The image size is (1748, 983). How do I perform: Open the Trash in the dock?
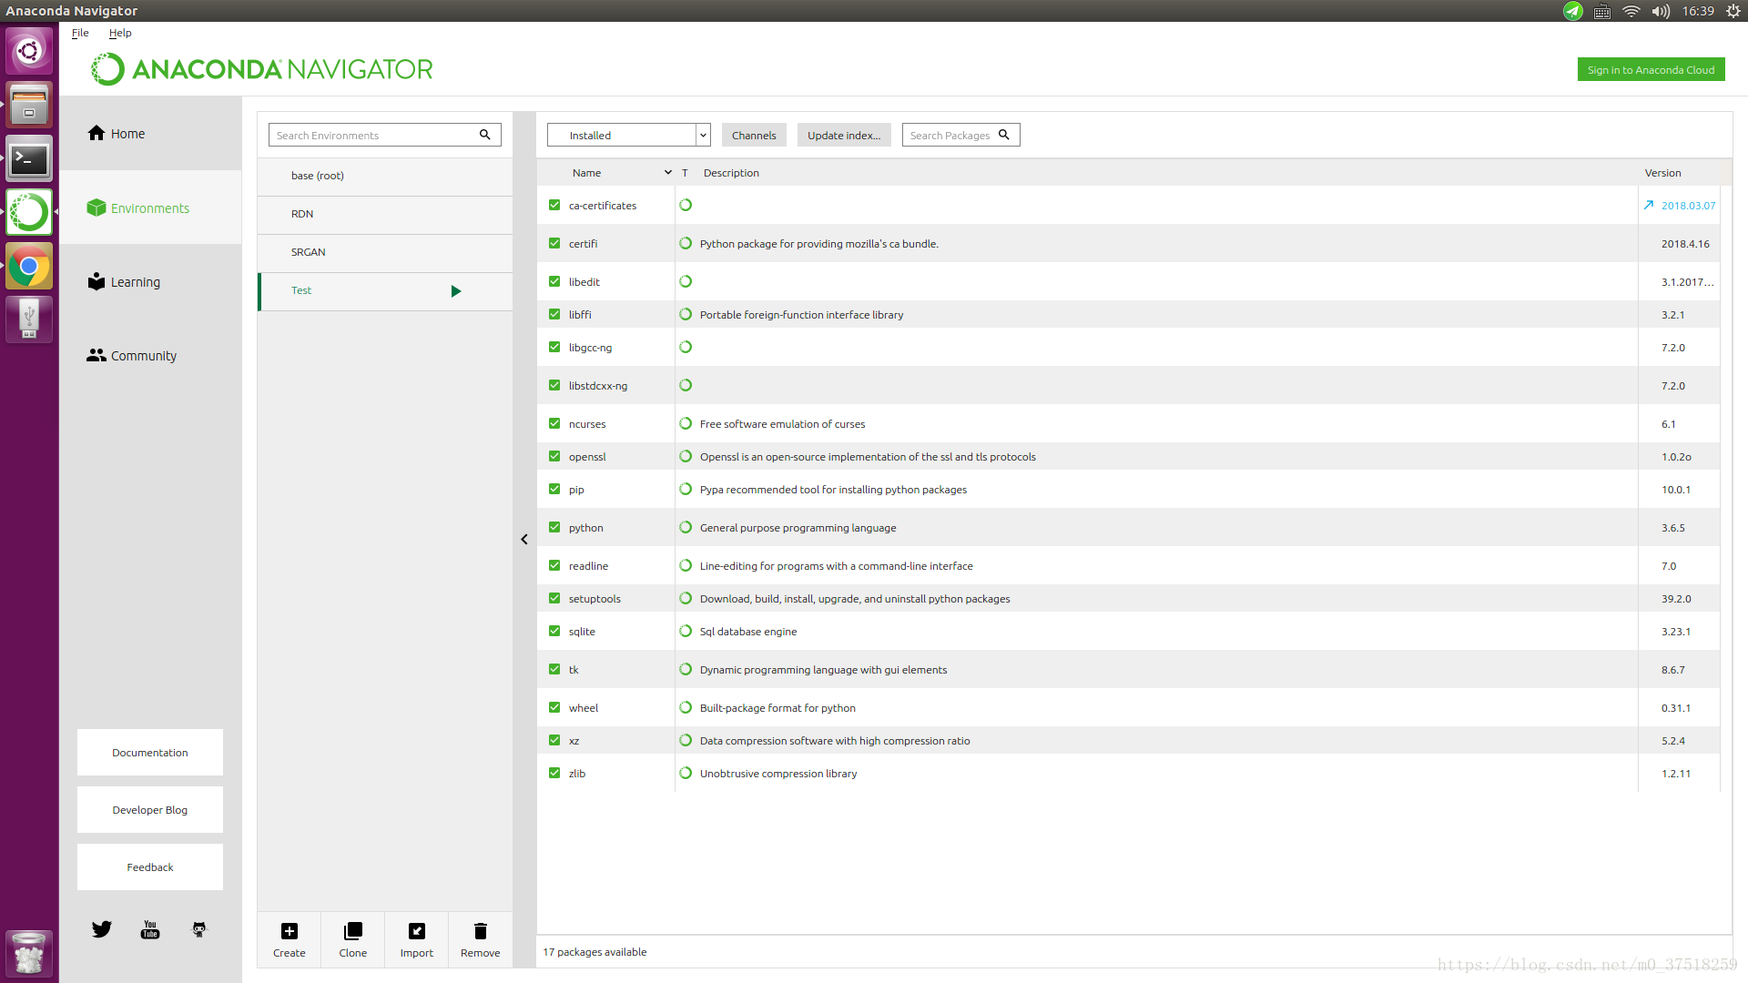coord(29,954)
